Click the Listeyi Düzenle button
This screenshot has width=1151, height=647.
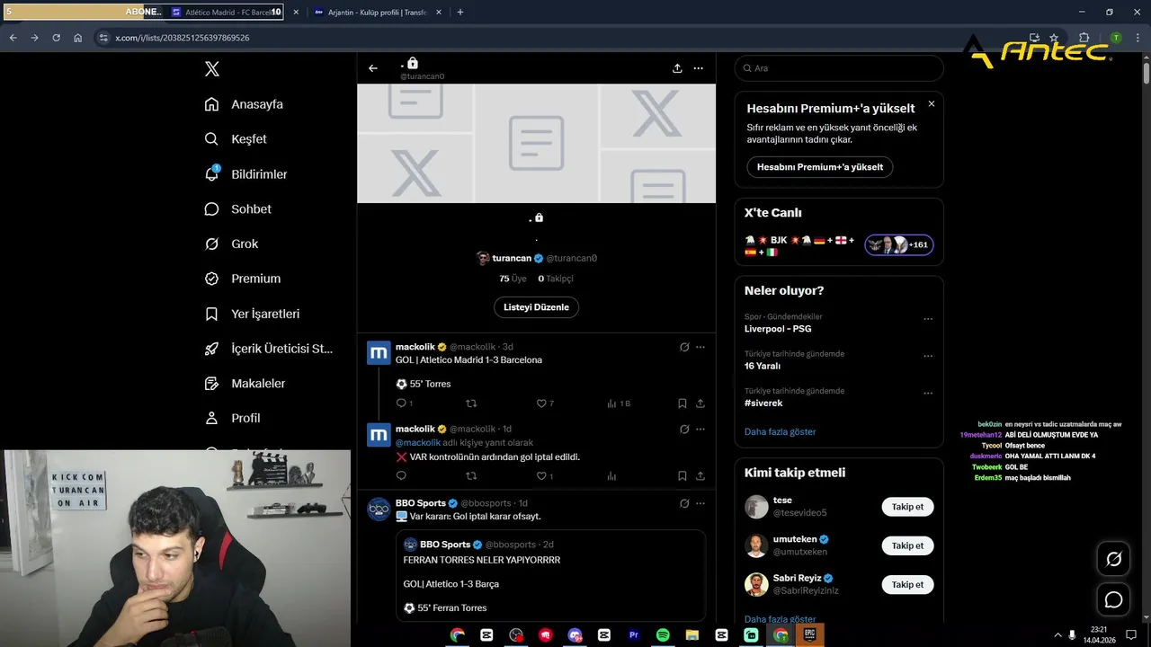tap(536, 307)
